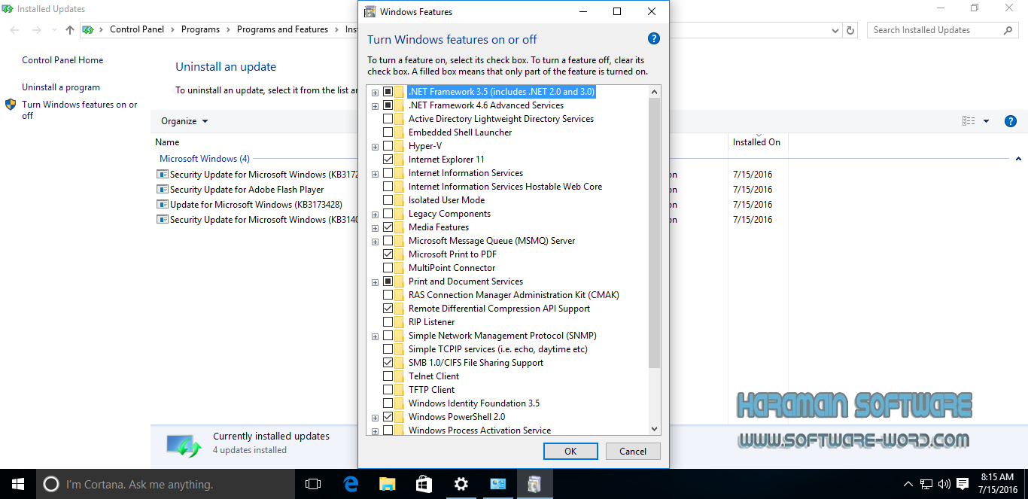Click OK in Windows Features
The image size is (1028, 499).
click(570, 451)
